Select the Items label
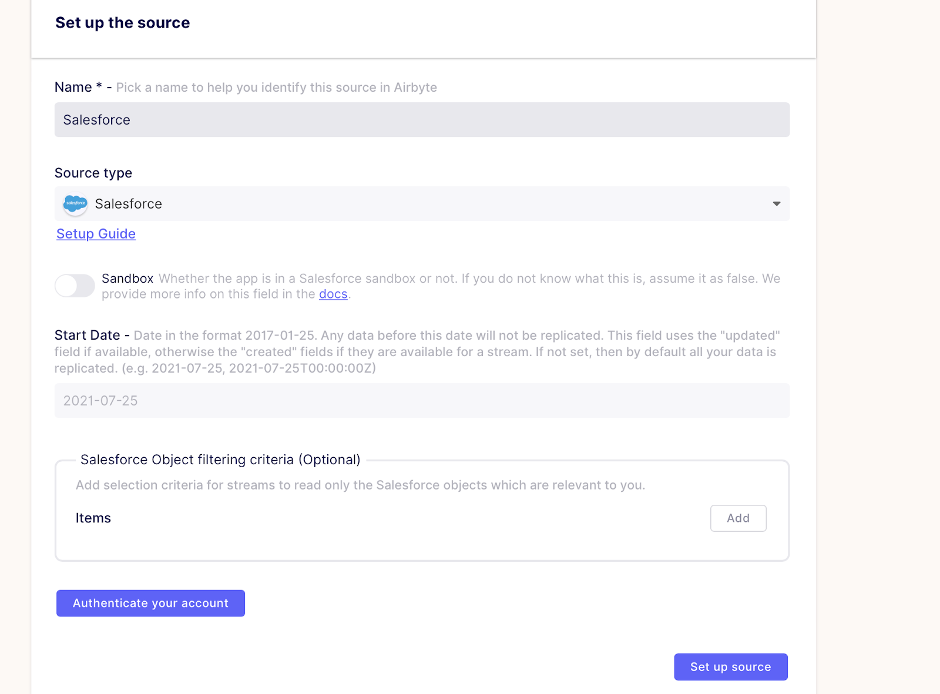The image size is (940, 694). pyautogui.click(x=93, y=518)
